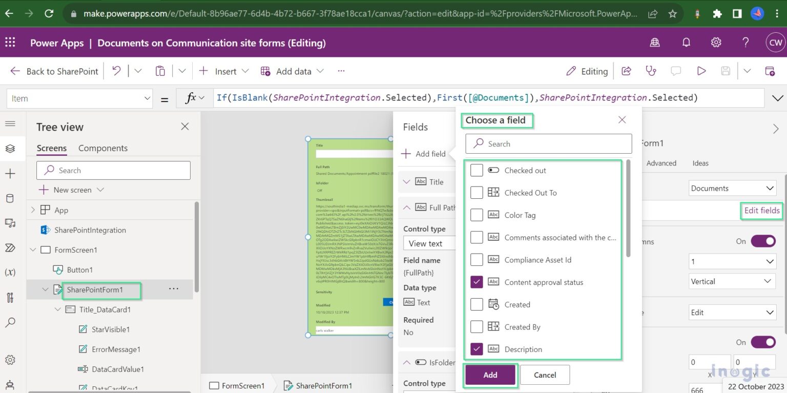
Task: Type in the Choose a field search box
Action: 548,143
